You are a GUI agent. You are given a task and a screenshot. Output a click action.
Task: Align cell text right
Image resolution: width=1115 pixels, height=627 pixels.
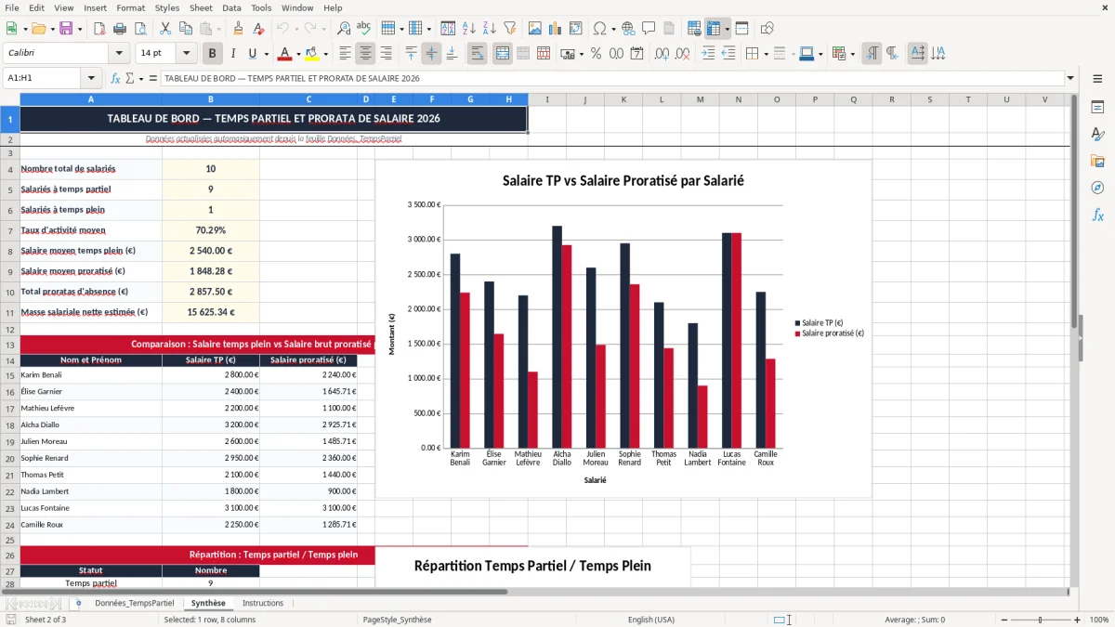[387, 54]
